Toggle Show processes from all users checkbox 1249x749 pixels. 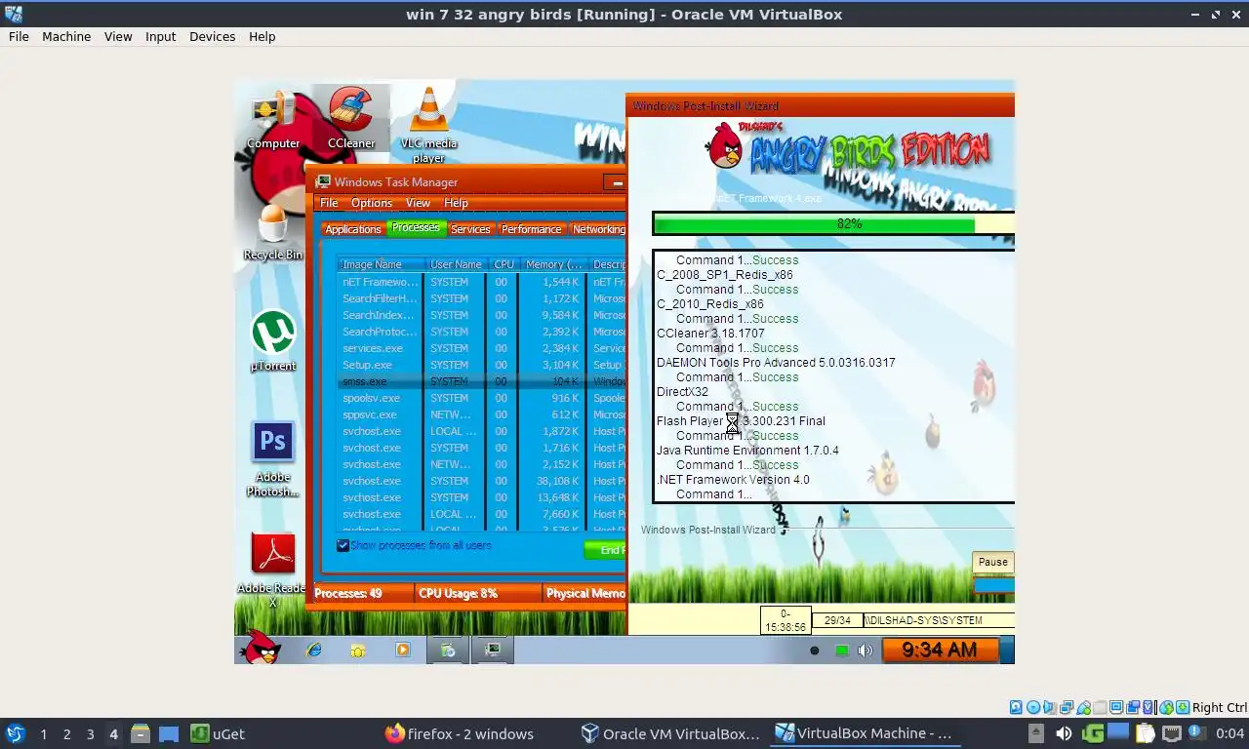tap(342, 546)
